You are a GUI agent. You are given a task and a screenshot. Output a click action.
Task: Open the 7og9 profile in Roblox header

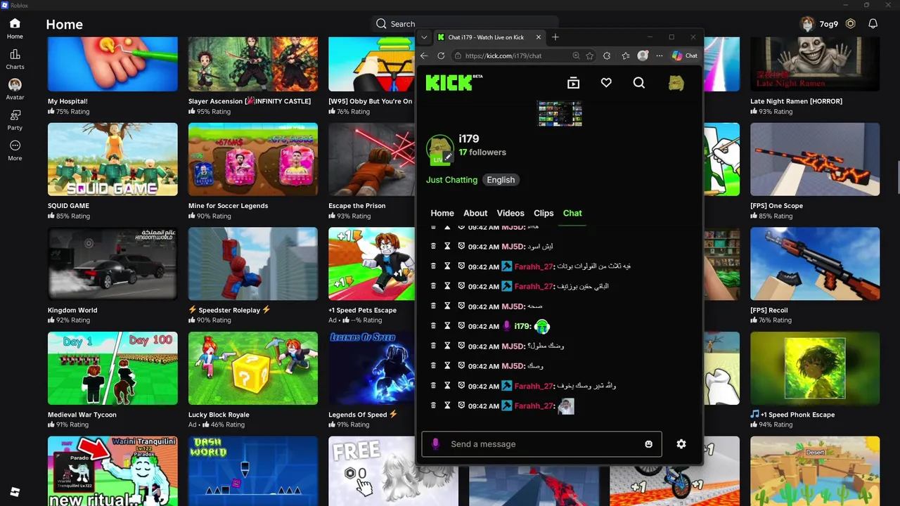pyautogui.click(x=819, y=24)
